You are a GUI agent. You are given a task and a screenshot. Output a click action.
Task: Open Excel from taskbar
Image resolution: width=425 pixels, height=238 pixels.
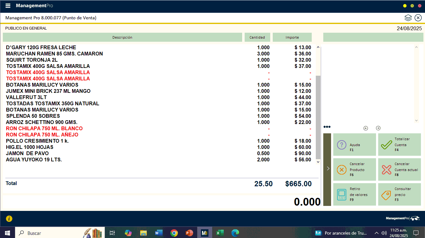pyautogui.click(x=220, y=233)
